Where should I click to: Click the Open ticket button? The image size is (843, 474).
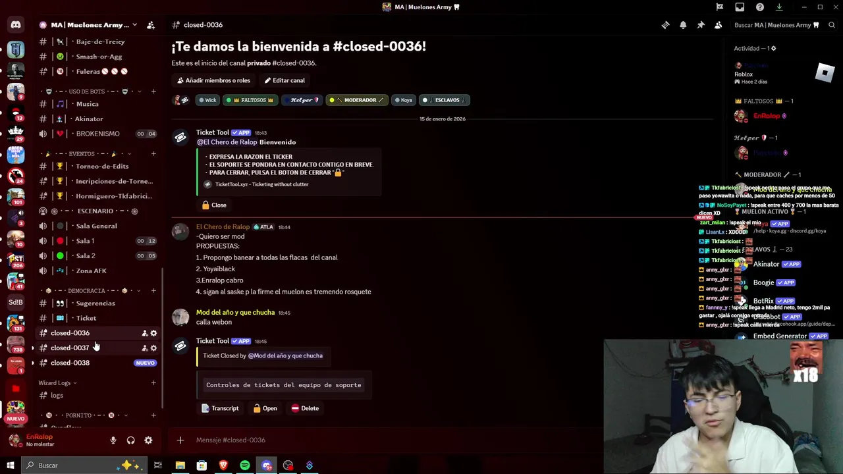pos(265,408)
